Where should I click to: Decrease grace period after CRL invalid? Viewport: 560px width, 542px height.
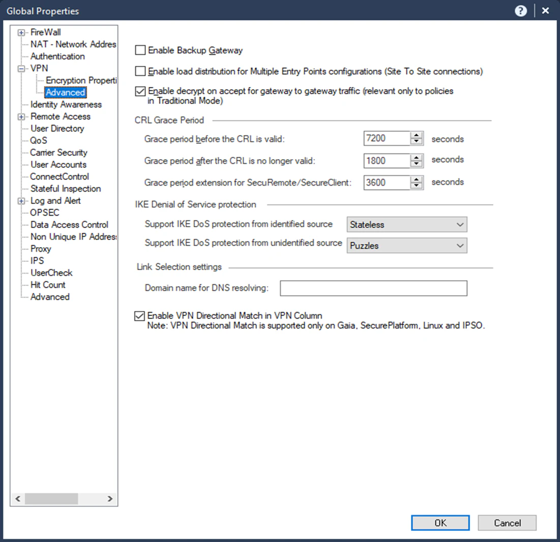coord(417,164)
